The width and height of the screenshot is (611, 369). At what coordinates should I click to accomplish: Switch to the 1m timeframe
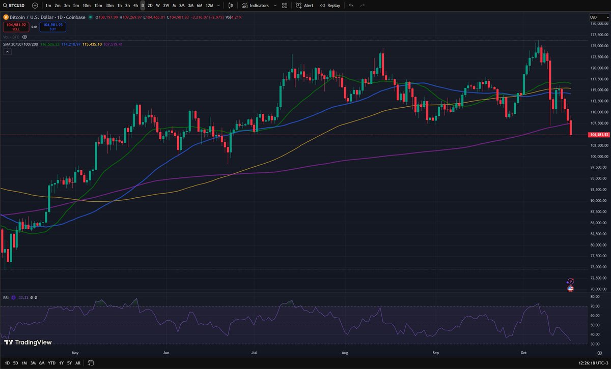tap(48, 6)
